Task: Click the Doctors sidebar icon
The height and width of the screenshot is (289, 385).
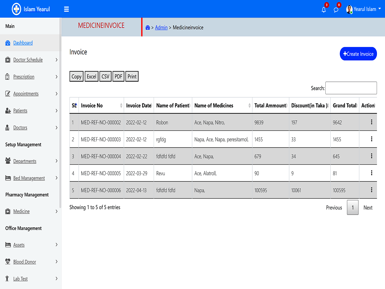Action: point(7,128)
